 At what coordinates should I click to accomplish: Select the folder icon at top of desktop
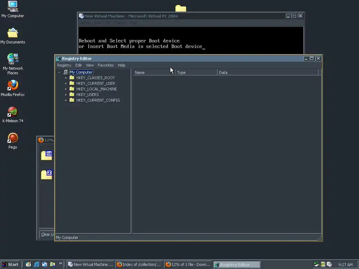click(181, 8)
